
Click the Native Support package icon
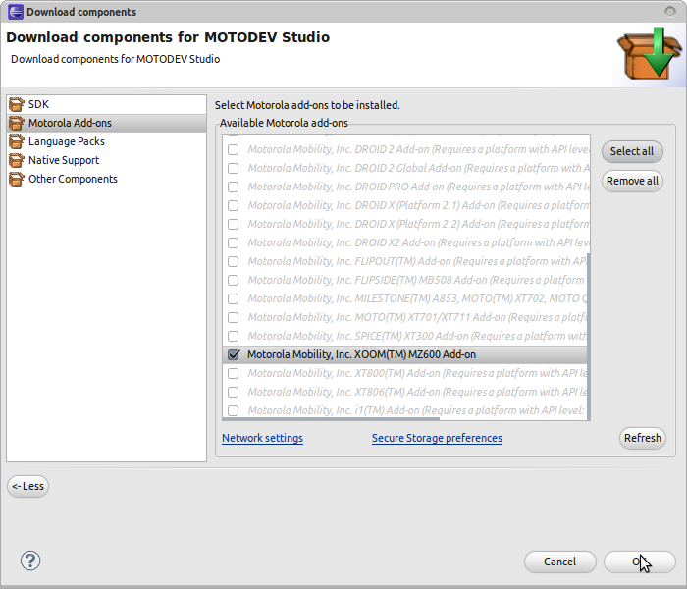[x=17, y=160]
